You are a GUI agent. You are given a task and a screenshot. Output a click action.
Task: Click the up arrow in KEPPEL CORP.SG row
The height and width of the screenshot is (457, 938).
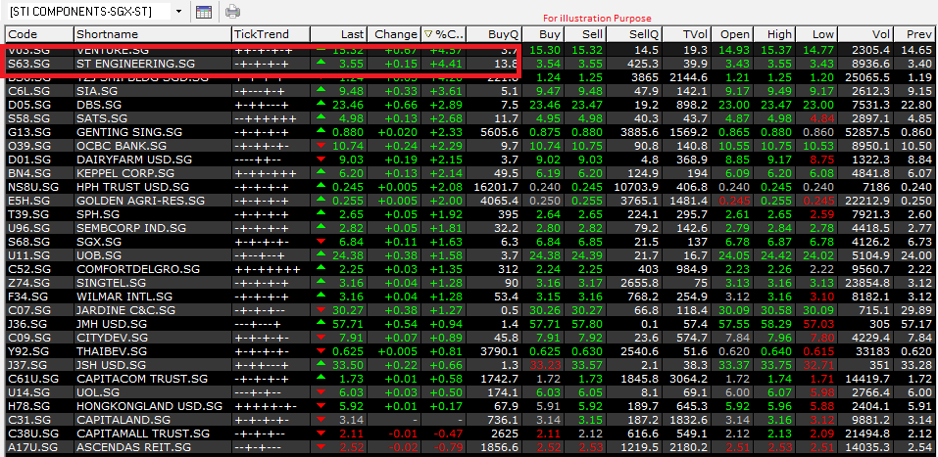point(321,172)
